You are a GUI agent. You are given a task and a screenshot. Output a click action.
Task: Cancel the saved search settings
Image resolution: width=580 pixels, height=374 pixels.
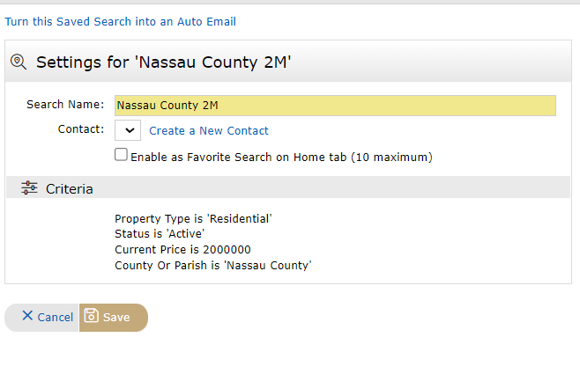click(41, 318)
